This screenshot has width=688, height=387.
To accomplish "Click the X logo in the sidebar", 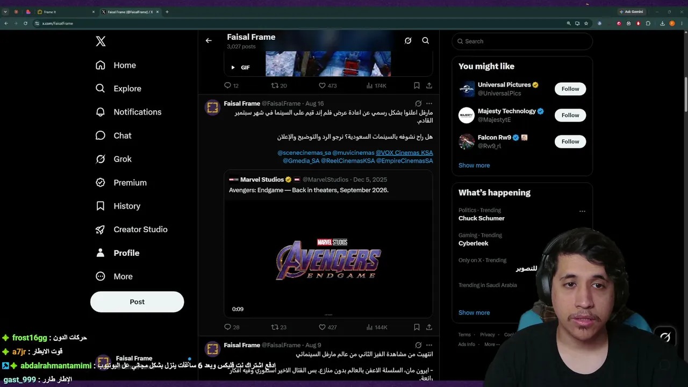I will [101, 41].
